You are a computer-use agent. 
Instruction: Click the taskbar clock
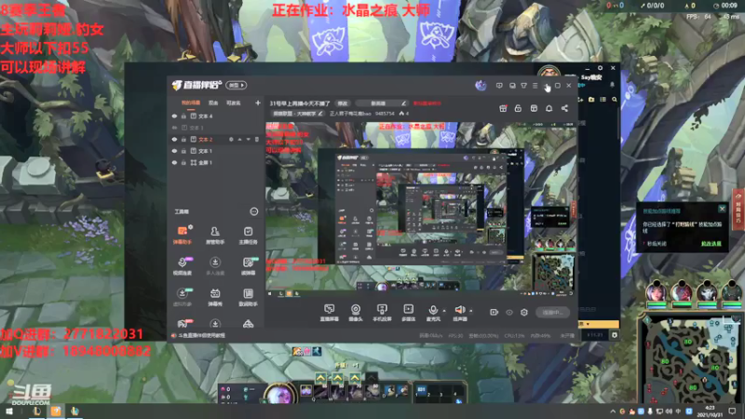click(710, 412)
